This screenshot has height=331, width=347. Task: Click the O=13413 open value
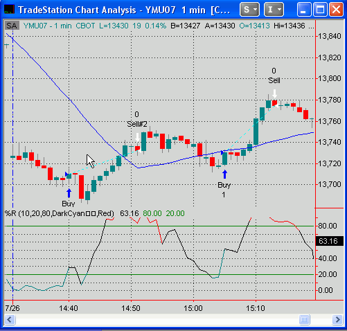(254, 26)
